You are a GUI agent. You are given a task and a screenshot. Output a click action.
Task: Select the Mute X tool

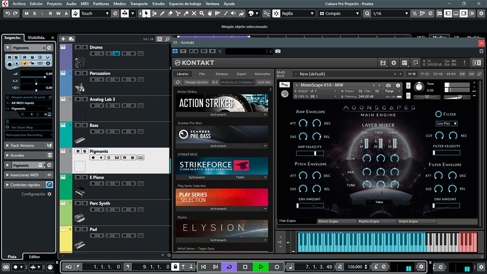click(194, 13)
